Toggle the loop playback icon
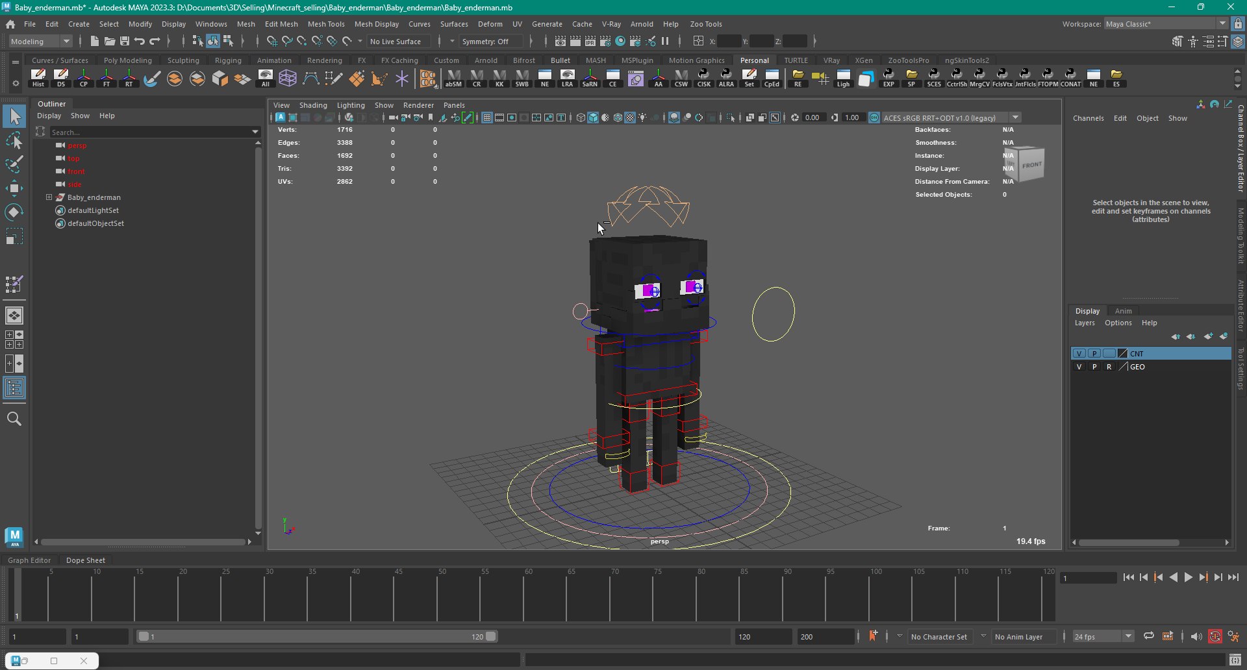 1149,636
